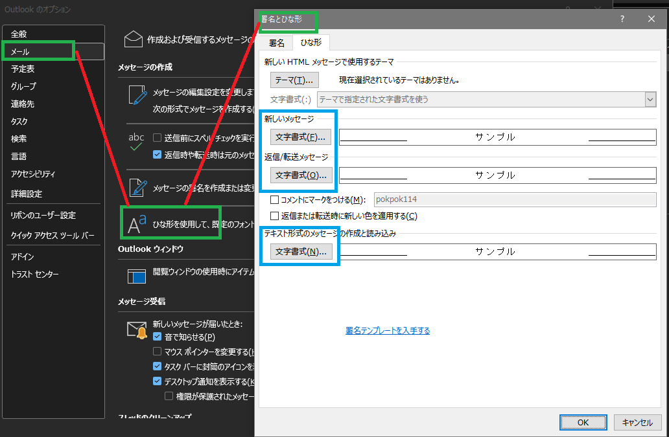Click the envelope with bell icon

point(137,331)
